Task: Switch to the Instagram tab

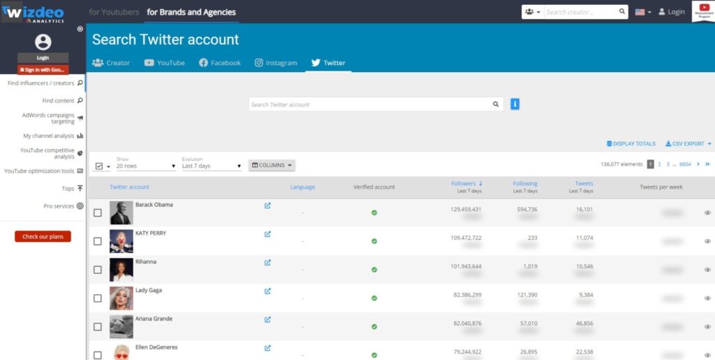Action: coord(276,63)
